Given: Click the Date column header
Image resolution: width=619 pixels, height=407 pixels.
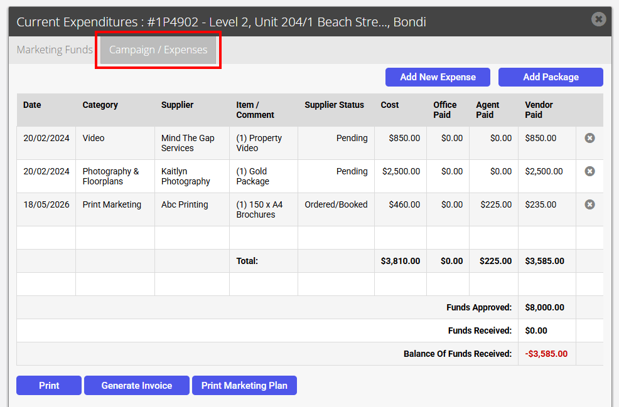Looking at the screenshot, I should coord(32,105).
